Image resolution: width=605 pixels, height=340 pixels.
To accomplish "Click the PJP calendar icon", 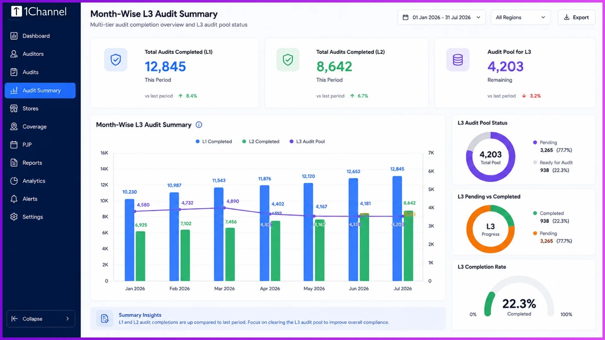I will pyautogui.click(x=14, y=144).
